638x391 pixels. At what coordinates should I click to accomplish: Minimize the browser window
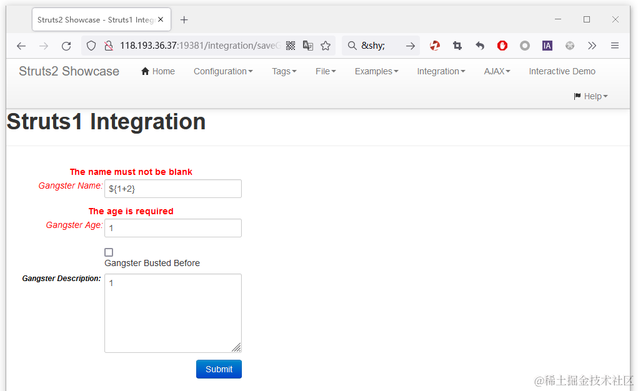558,19
